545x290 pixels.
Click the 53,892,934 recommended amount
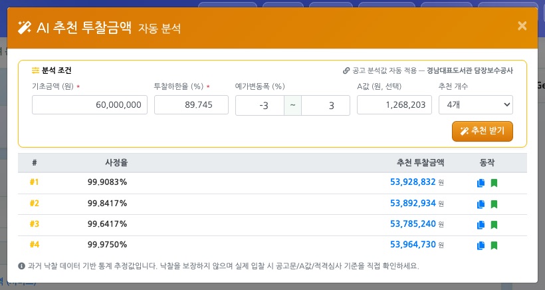[x=413, y=203]
